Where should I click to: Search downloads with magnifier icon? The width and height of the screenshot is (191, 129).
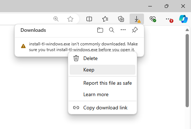(112, 30)
